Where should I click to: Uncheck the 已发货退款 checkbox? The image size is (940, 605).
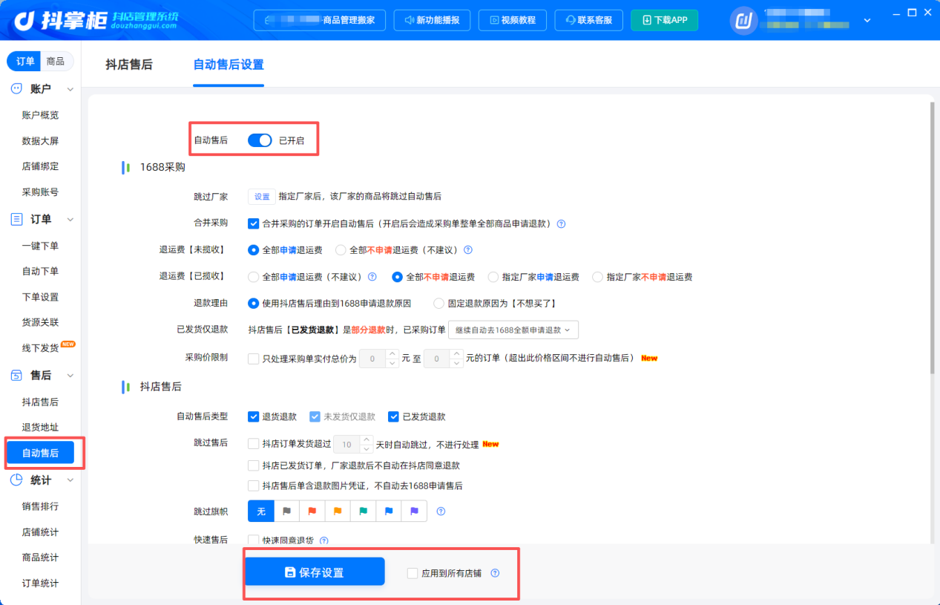tap(393, 416)
